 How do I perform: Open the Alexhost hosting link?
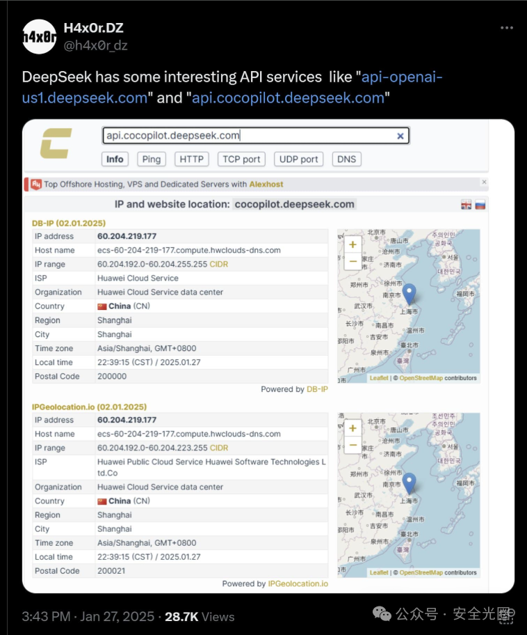coord(266,185)
